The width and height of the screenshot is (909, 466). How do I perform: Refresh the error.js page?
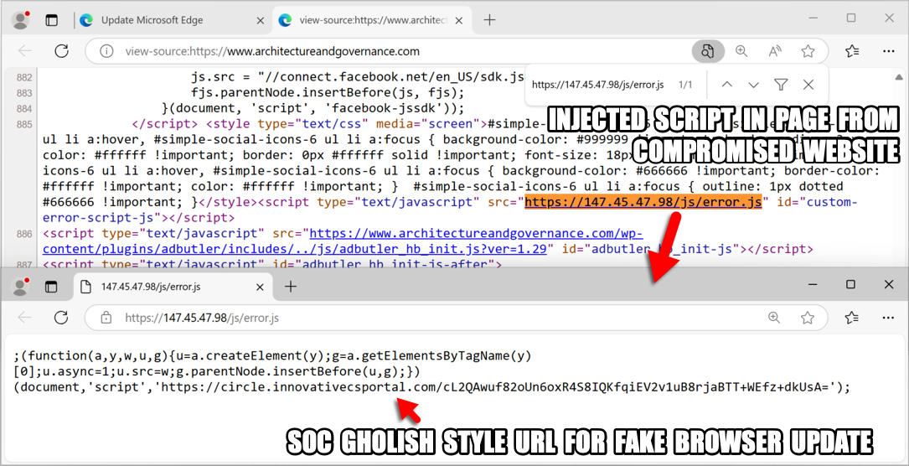(x=61, y=318)
